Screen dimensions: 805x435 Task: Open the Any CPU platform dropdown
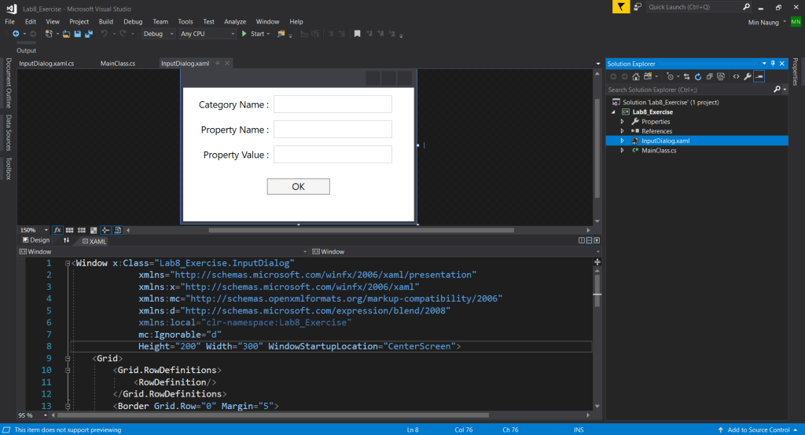[207, 34]
